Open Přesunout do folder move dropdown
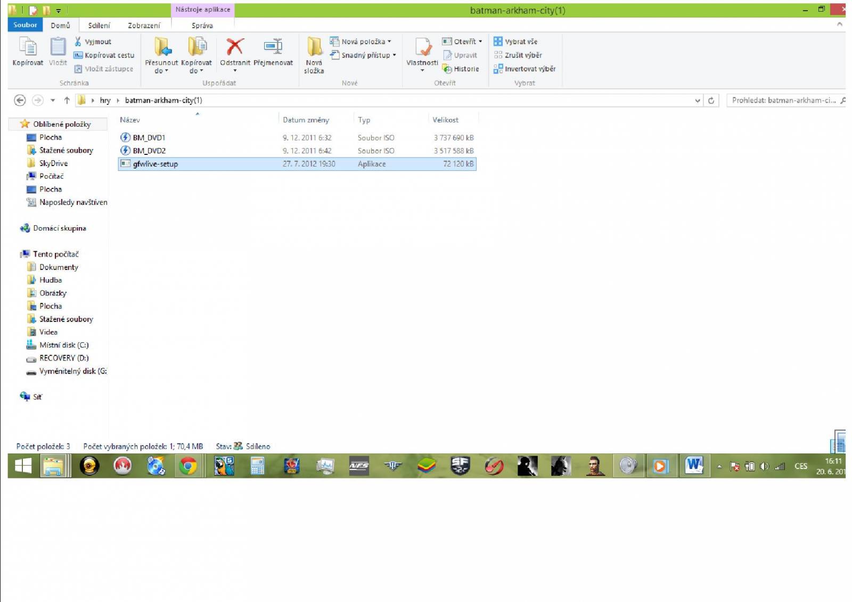The height and width of the screenshot is (602, 852). tap(161, 55)
